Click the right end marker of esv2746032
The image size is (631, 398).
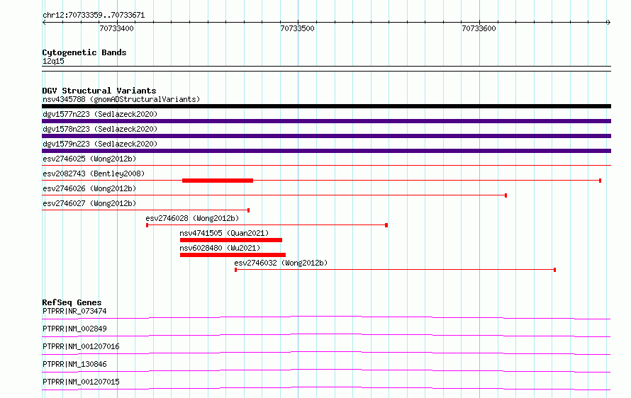point(555,270)
